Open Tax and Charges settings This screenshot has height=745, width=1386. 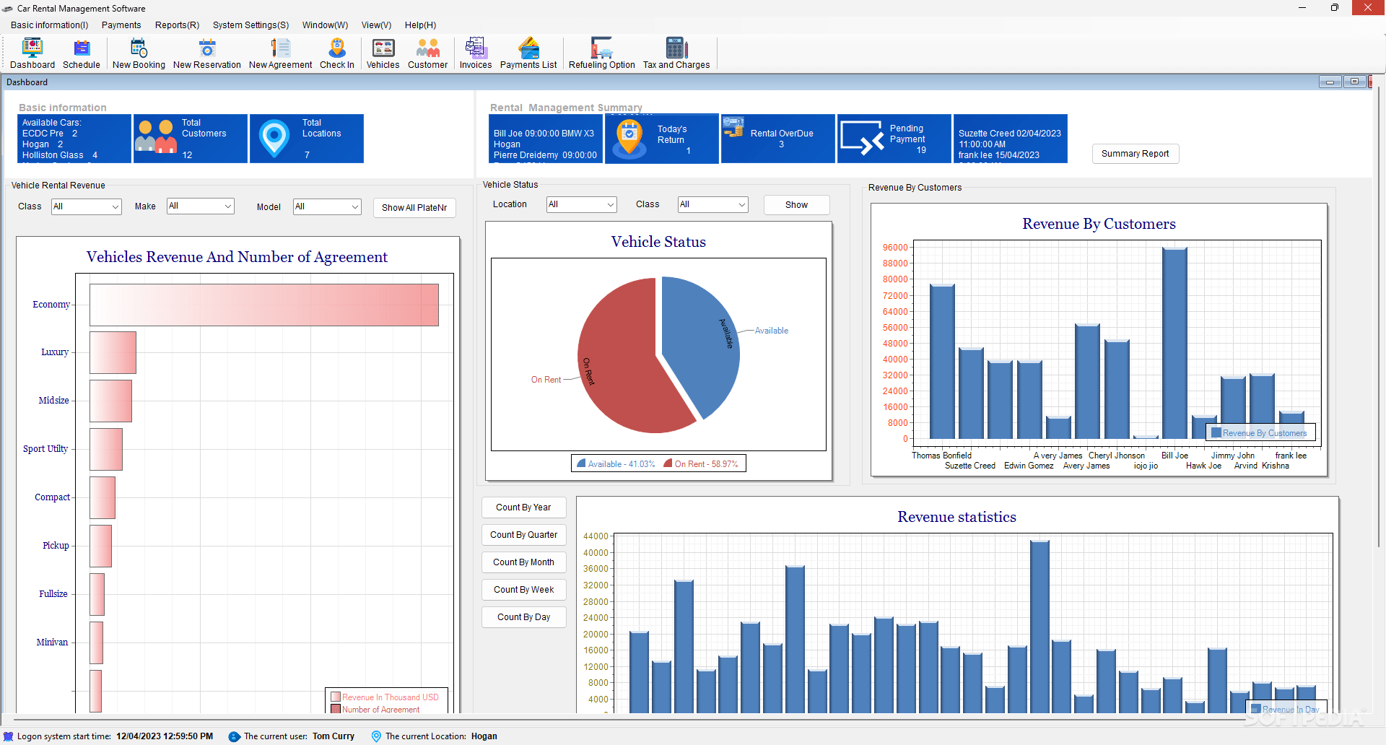point(676,53)
